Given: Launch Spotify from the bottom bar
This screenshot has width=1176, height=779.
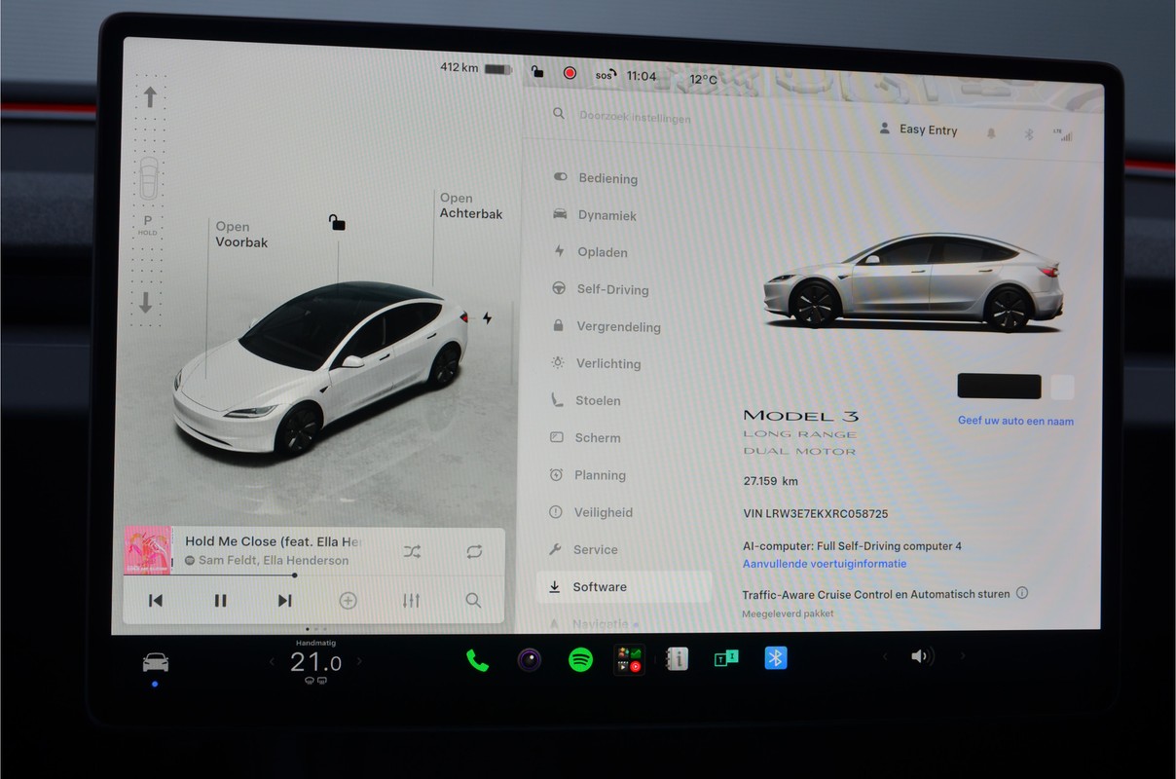Looking at the screenshot, I should pos(580,660).
